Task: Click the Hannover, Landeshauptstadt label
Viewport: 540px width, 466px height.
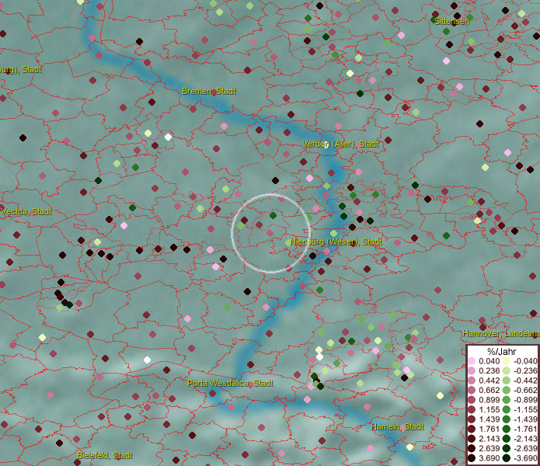Action: 500,333
